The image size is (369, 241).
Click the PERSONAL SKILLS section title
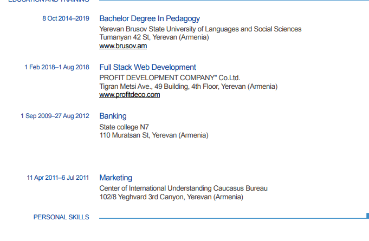pyautogui.click(x=61, y=217)
